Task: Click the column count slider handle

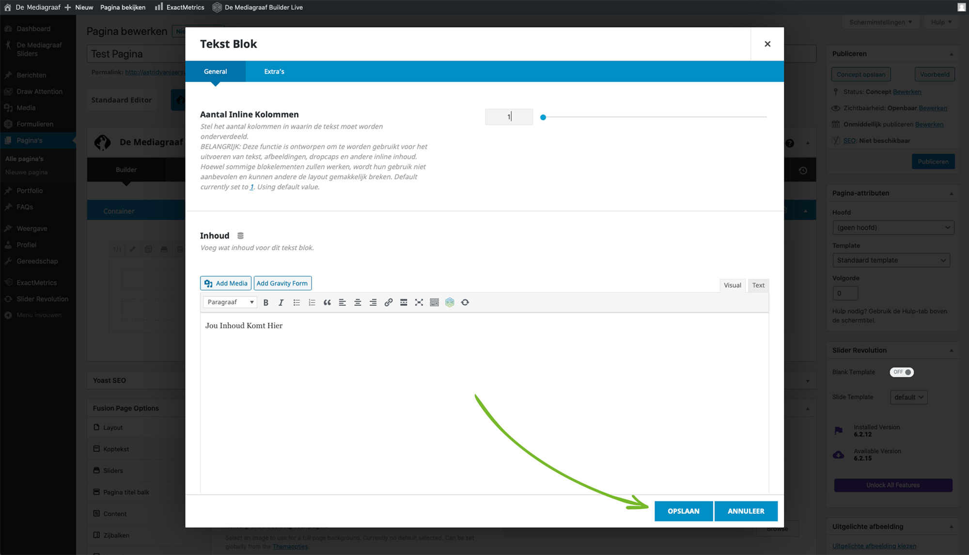Action: pos(543,117)
